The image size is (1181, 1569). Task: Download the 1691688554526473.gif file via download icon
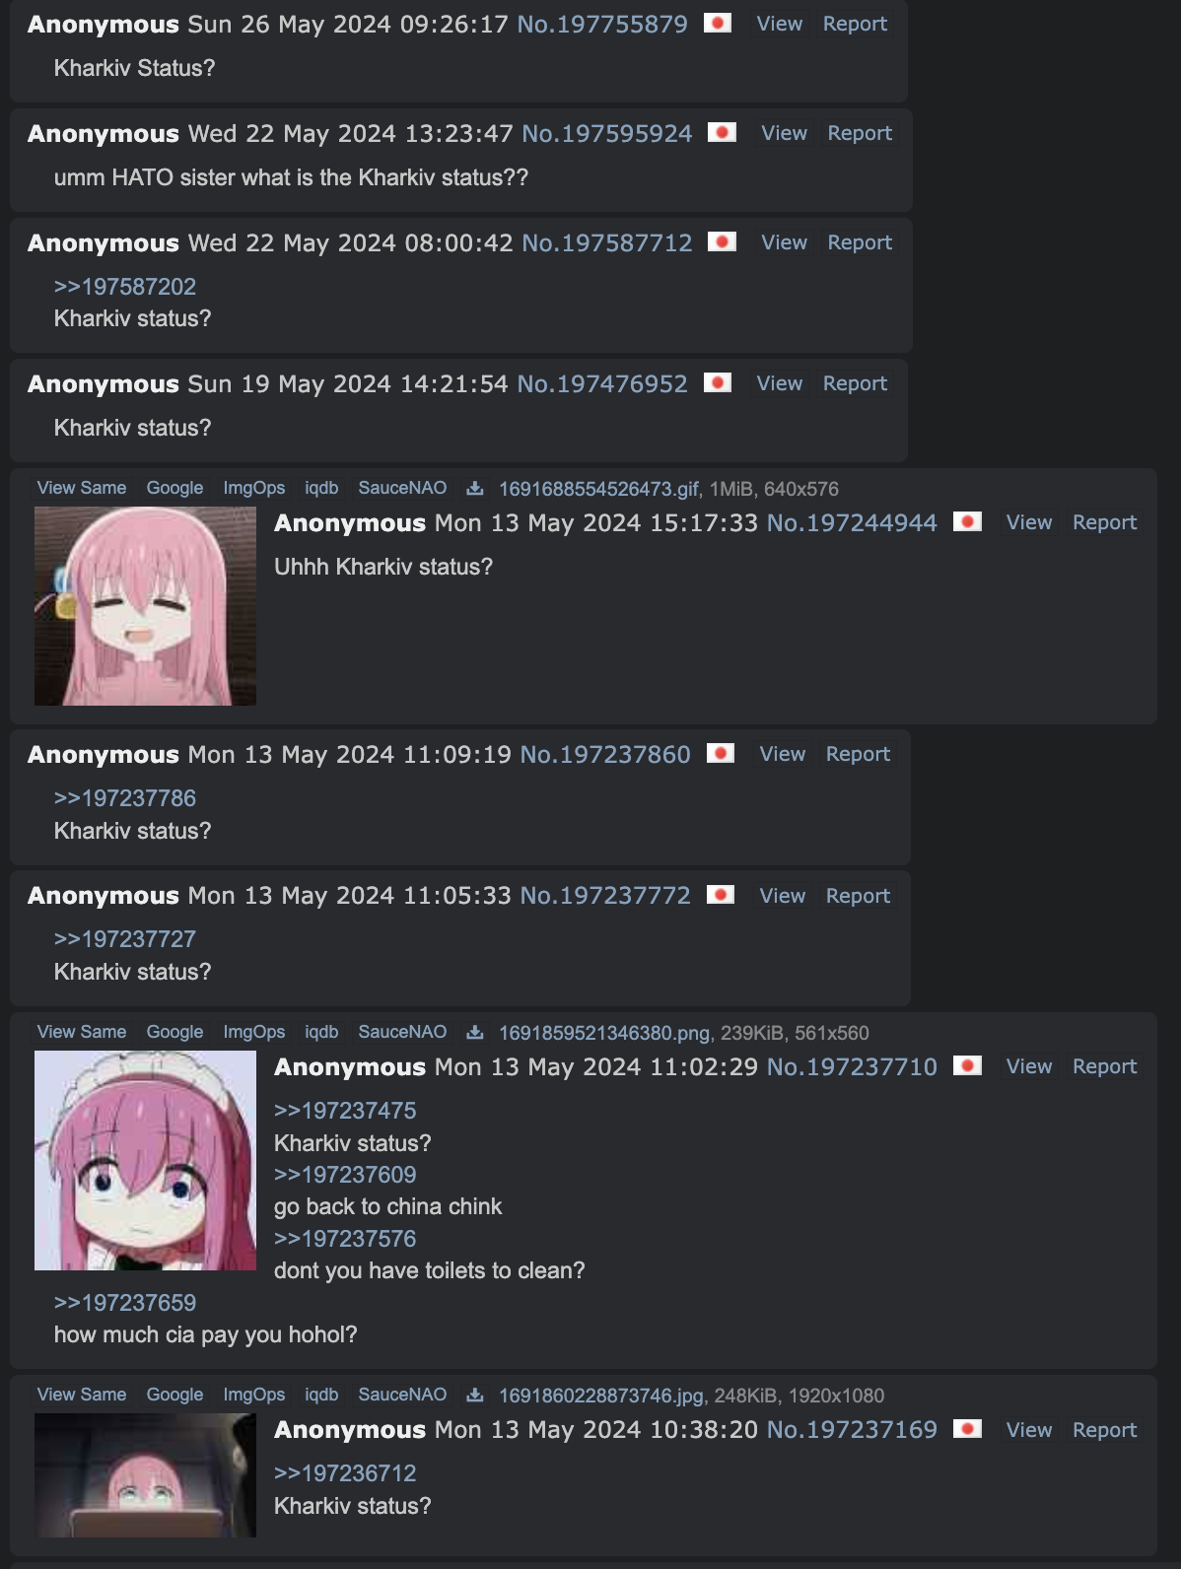coord(475,488)
